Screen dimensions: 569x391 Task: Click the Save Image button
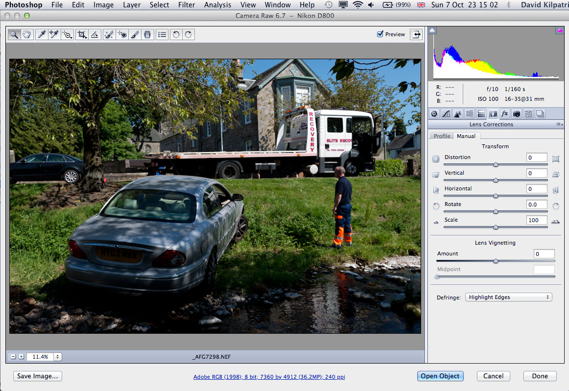(37, 376)
